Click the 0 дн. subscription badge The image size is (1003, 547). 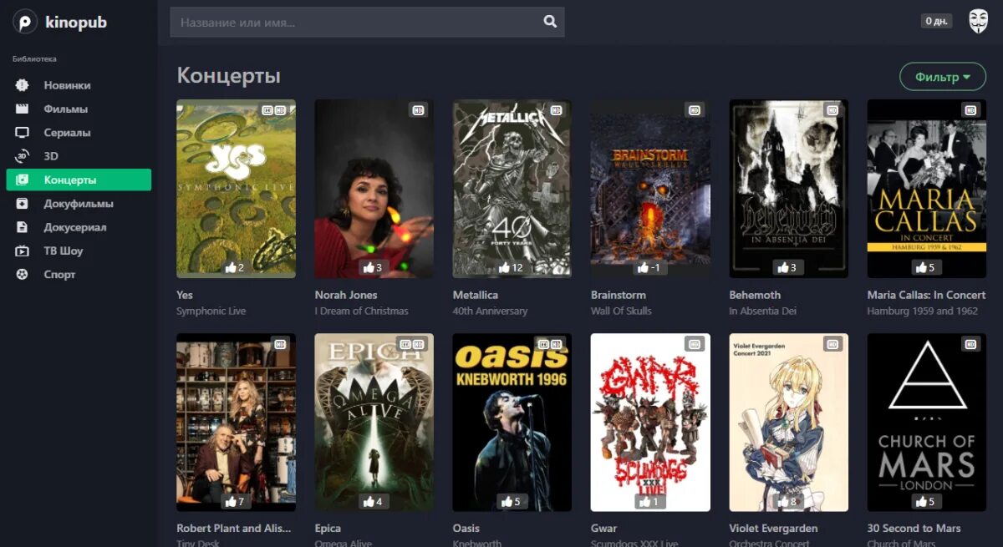click(937, 21)
